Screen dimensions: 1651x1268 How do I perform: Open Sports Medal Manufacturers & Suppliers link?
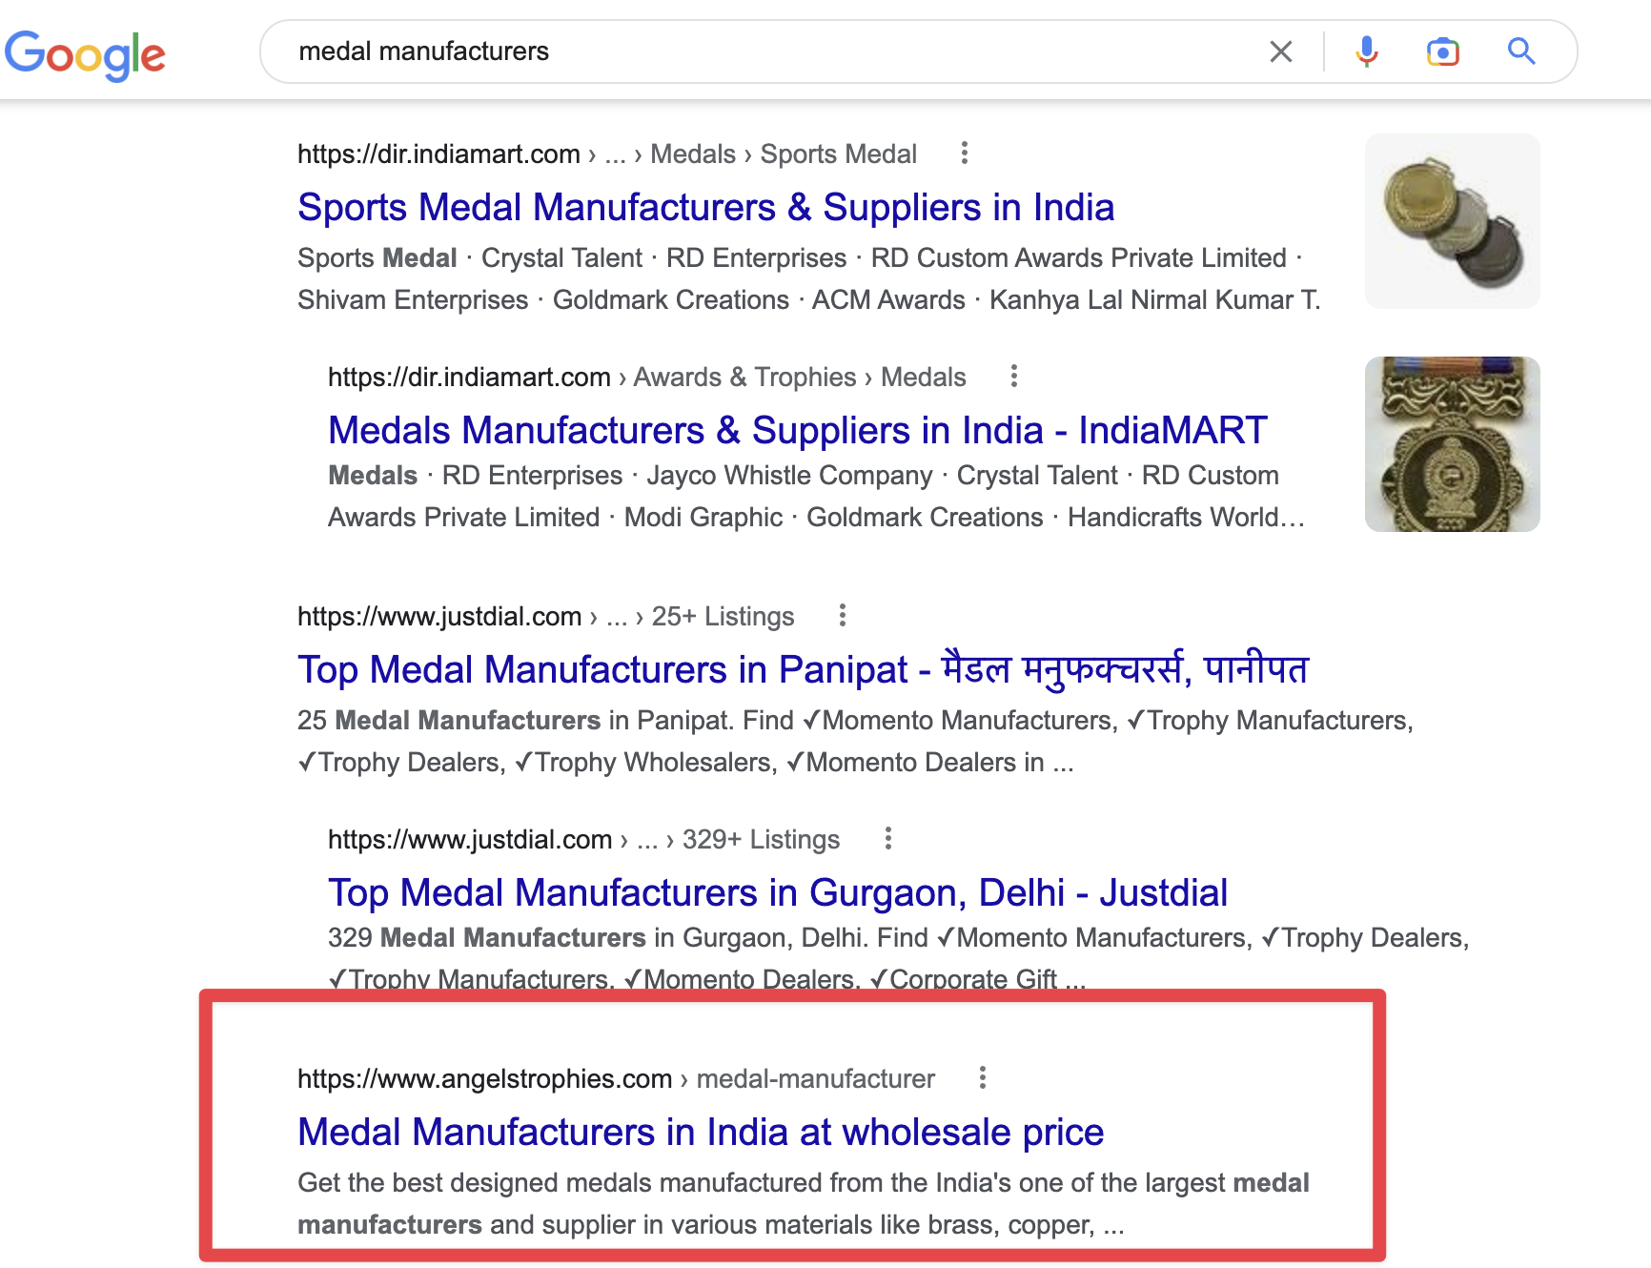pos(705,208)
